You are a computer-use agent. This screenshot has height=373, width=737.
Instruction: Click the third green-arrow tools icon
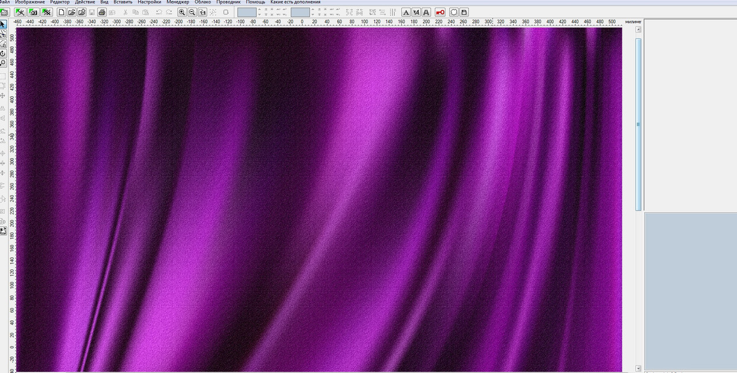tap(46, 12)
